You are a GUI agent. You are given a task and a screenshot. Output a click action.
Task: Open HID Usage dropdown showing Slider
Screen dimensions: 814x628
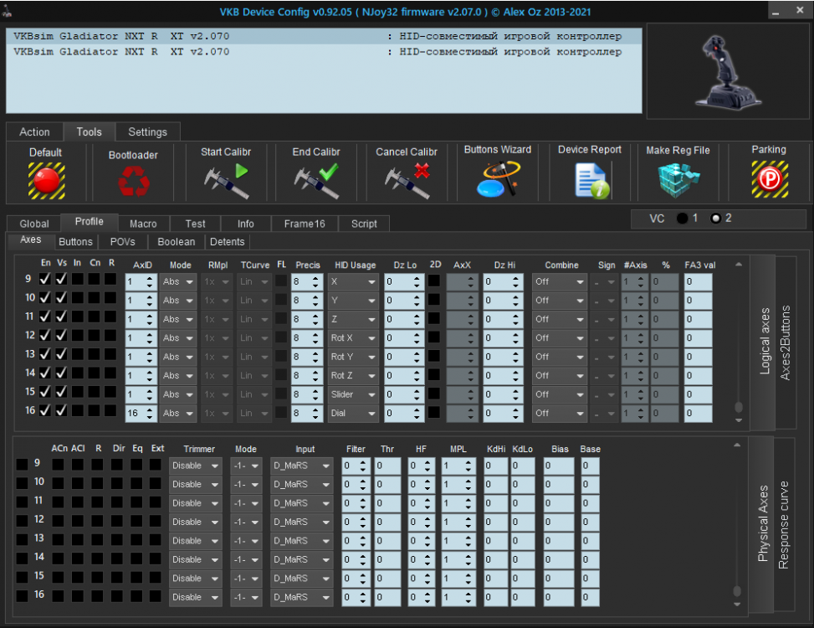pyautogui.click(x=353, y=394)
